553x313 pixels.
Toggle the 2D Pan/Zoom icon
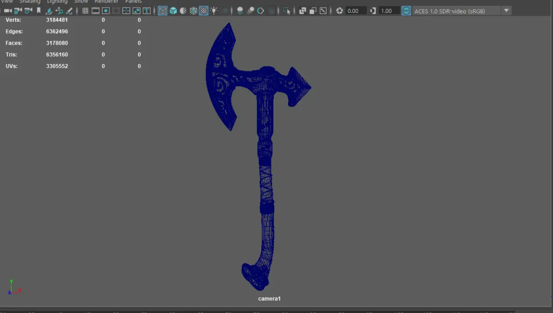59,11
